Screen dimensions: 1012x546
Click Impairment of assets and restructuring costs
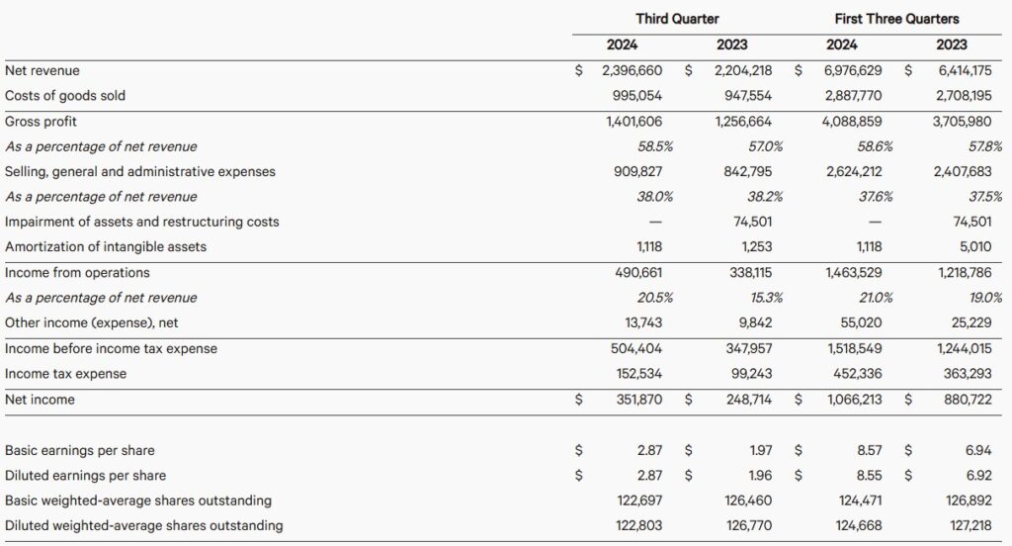pyautogui.click(x=142, y=222)
